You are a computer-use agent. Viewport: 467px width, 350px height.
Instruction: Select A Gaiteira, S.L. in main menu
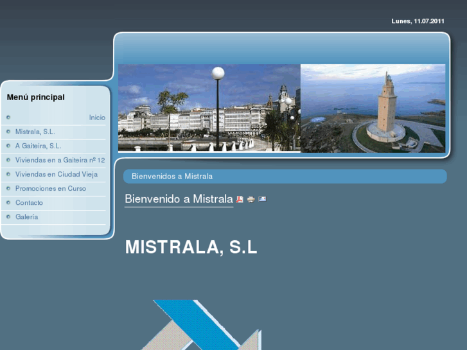[38, 146]
